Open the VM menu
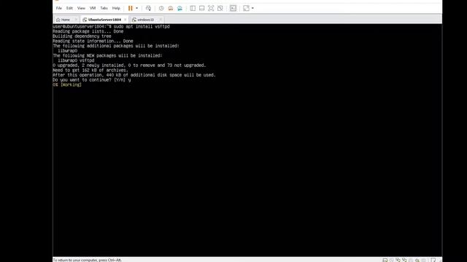This screenshot has width=467, height=262. pyautogui.click(x=93, y=8)
